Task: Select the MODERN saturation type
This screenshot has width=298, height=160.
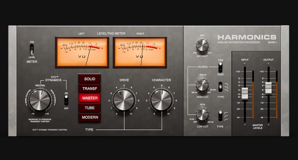Action: 90,117
